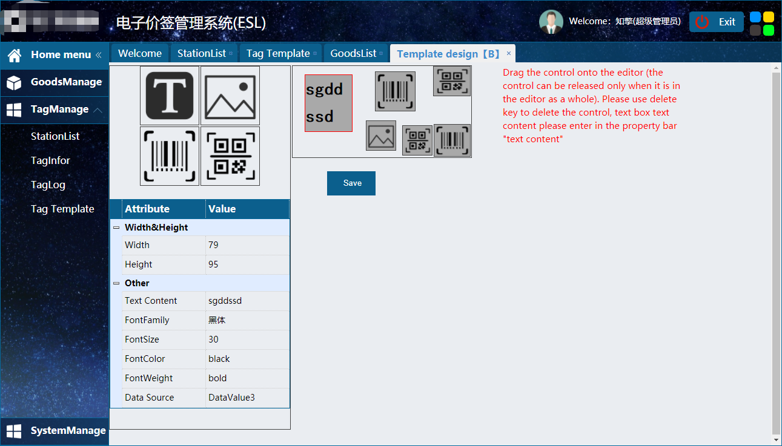
Task: Close the Template design tab with its x
Action: coord(509,53)
